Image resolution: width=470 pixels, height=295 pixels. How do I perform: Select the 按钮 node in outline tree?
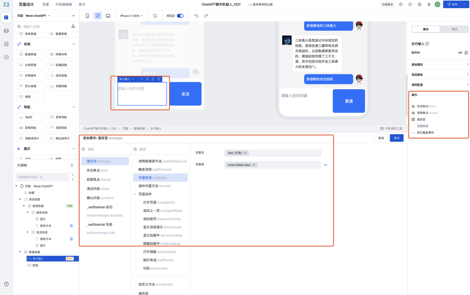(x=35, y=265)
